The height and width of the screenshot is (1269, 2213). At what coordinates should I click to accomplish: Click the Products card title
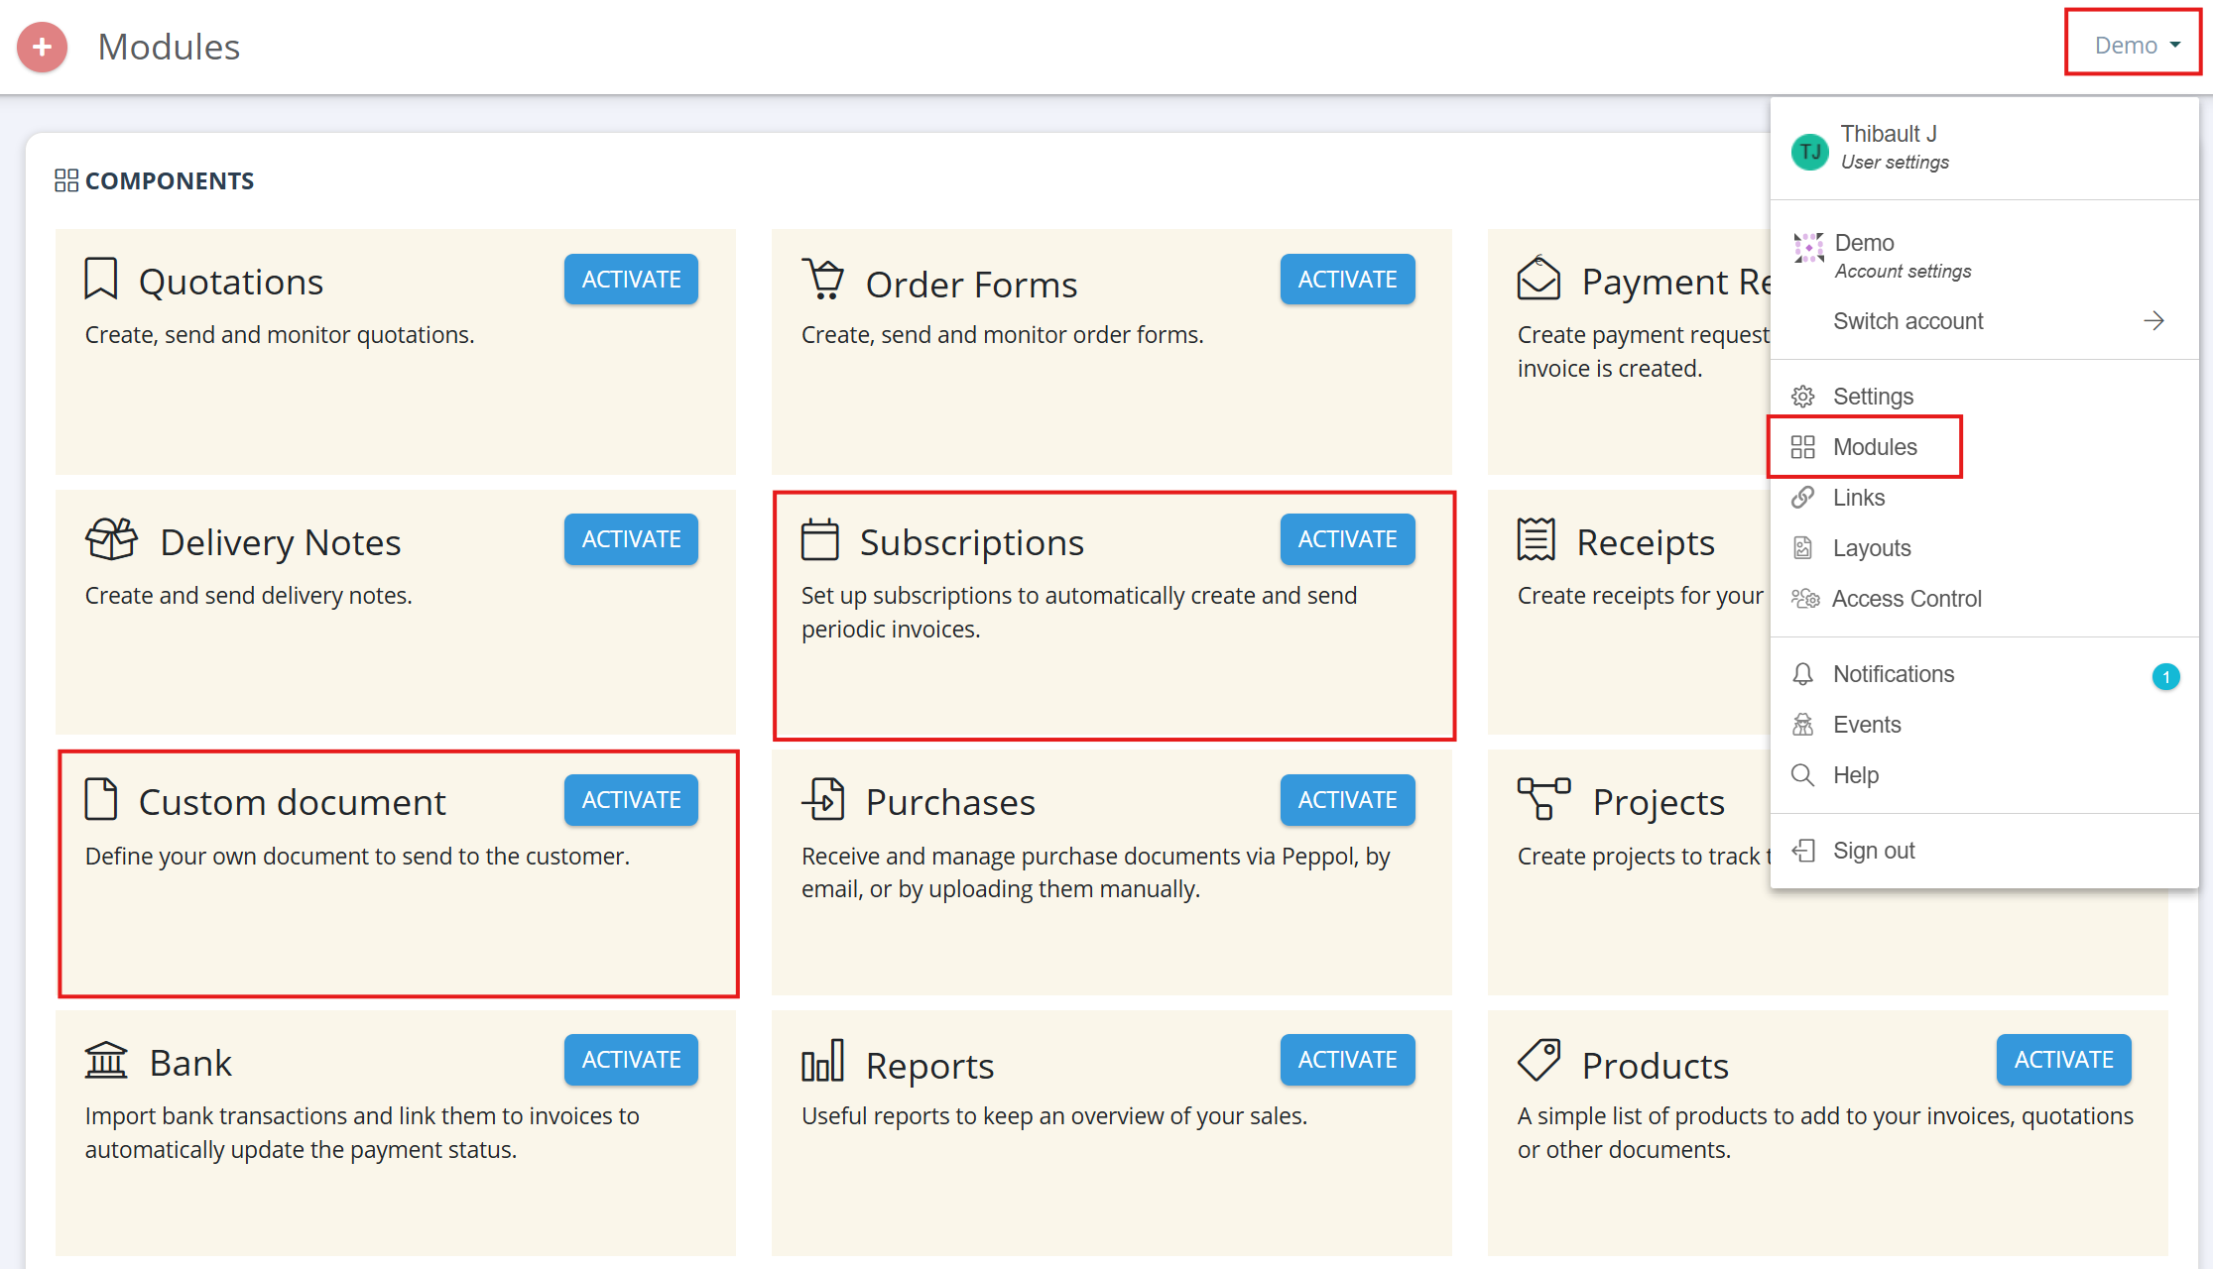point(1656,1066)
